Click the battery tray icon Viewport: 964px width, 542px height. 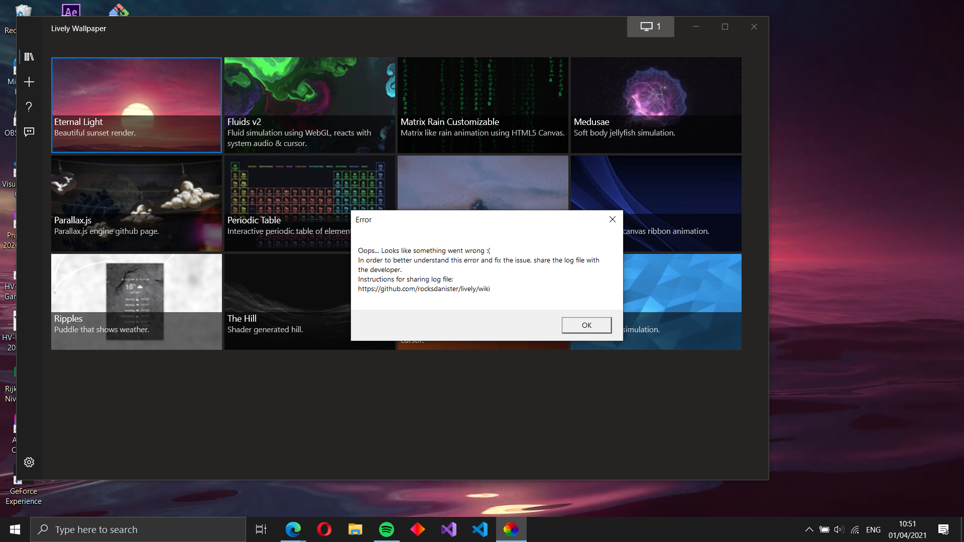(x=824, y=529)
